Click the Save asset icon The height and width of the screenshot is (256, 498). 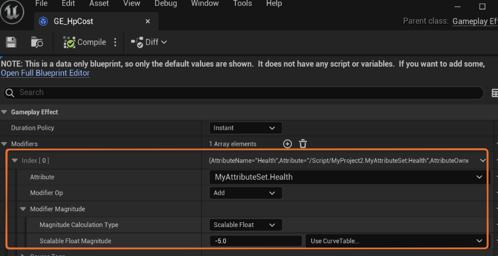11,42
